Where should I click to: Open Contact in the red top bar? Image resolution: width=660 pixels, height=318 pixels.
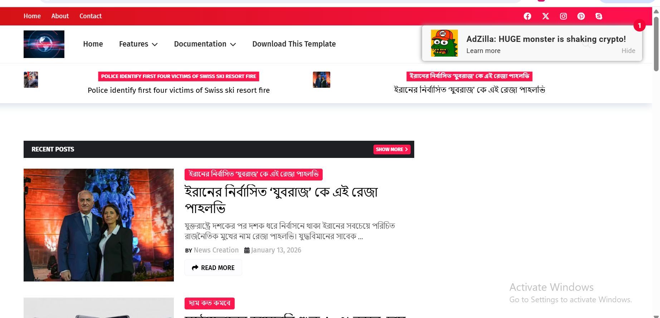click(91, 16)
